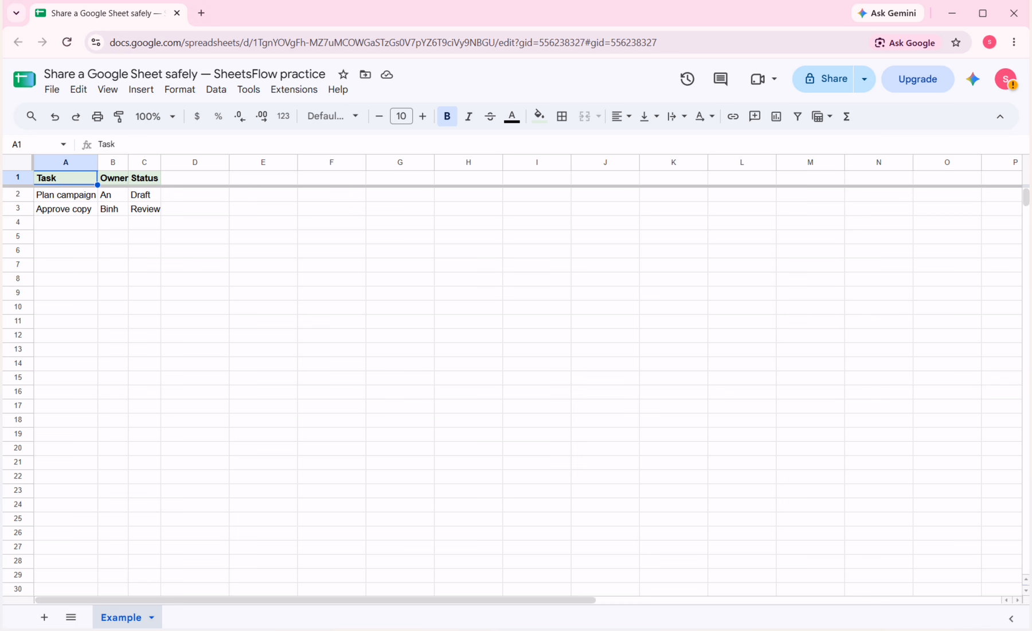1032x631 pixels.
Task: Toggle the create a filter button
Action: [x=798, y=116]
